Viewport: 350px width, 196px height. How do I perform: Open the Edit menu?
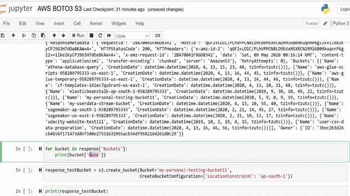point(22,23)
